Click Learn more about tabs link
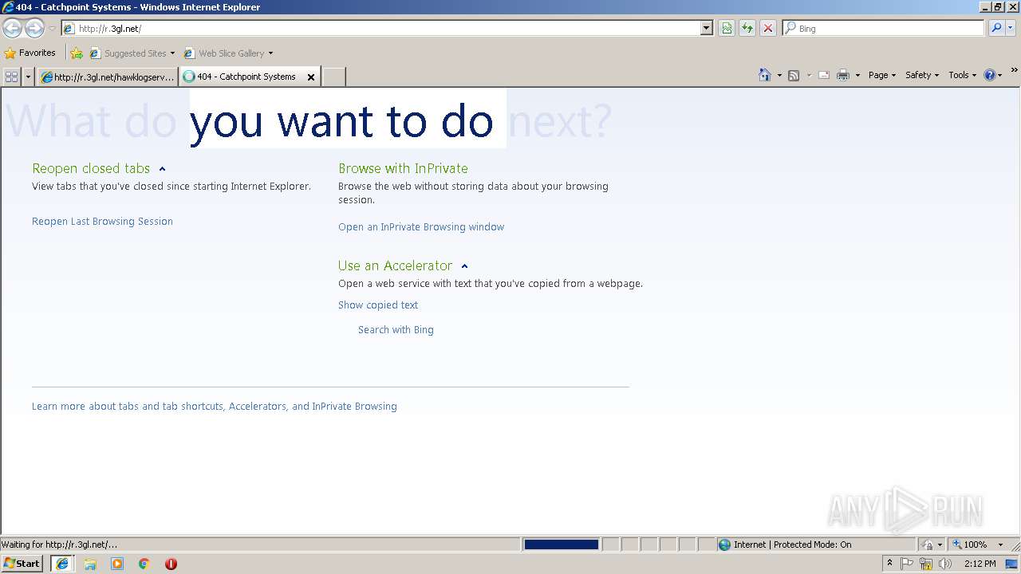This screenshot has height=574, width=1021. coord(214,407)
